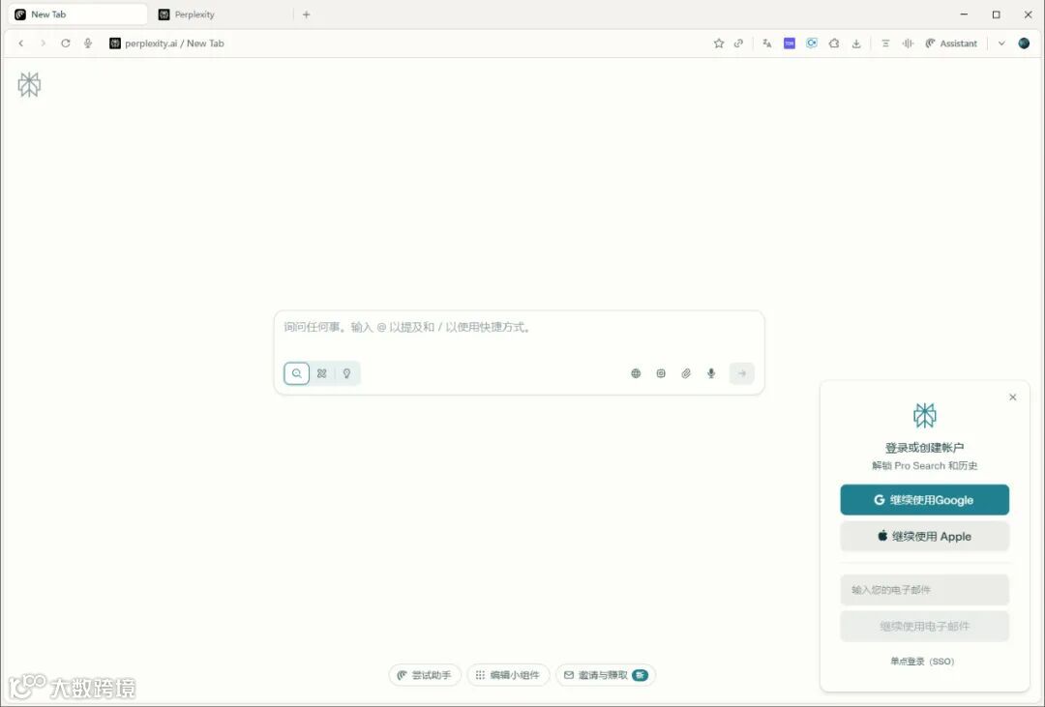
Task: Open the Assistant sidebar
Action: tap(951, 44)
